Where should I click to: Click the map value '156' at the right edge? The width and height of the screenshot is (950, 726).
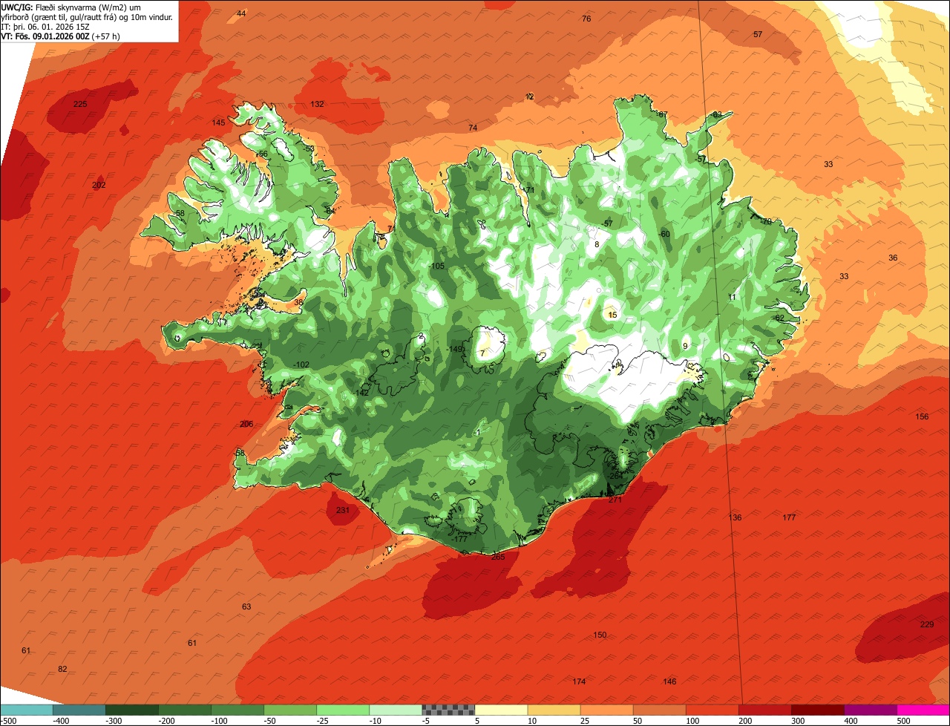point(922,416)
